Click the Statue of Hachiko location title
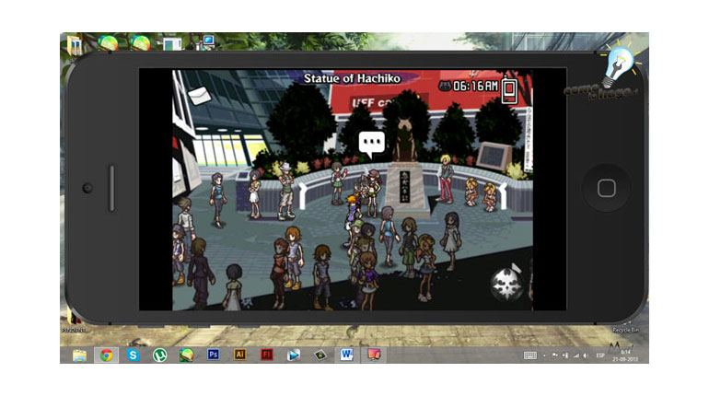Viewport: 709px width, 396px height. click(352, 78)
